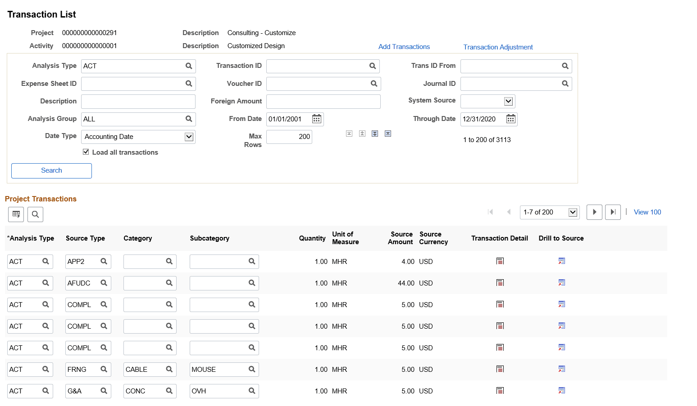
Task: Open the 1-7 of 200 row range selector
Action: (549, 212)
